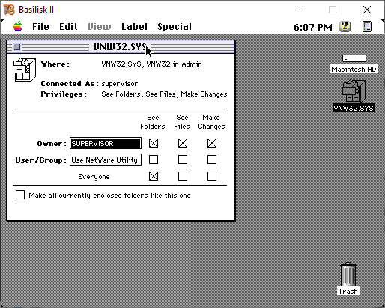Enable User/Group Make Changes checkbox
The width and height of the screenshot is (385, 308).
click(212, 160)
